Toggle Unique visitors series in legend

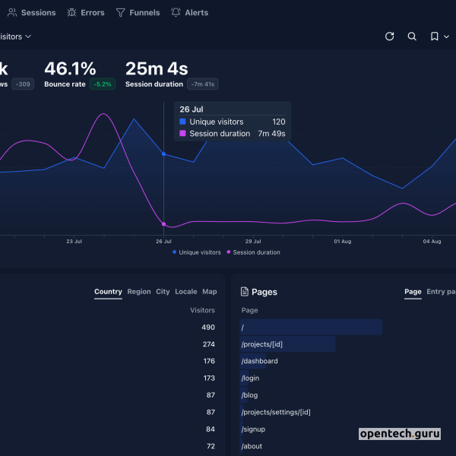(197, 252)
